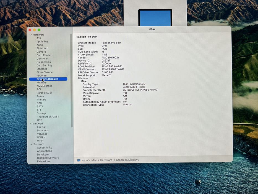Viewport: 258px width, 194px height.
Task: Click the Software category label
Action: pos(39,144)
